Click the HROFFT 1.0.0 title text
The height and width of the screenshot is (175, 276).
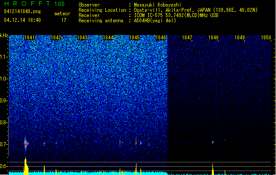tap(35, 3)
